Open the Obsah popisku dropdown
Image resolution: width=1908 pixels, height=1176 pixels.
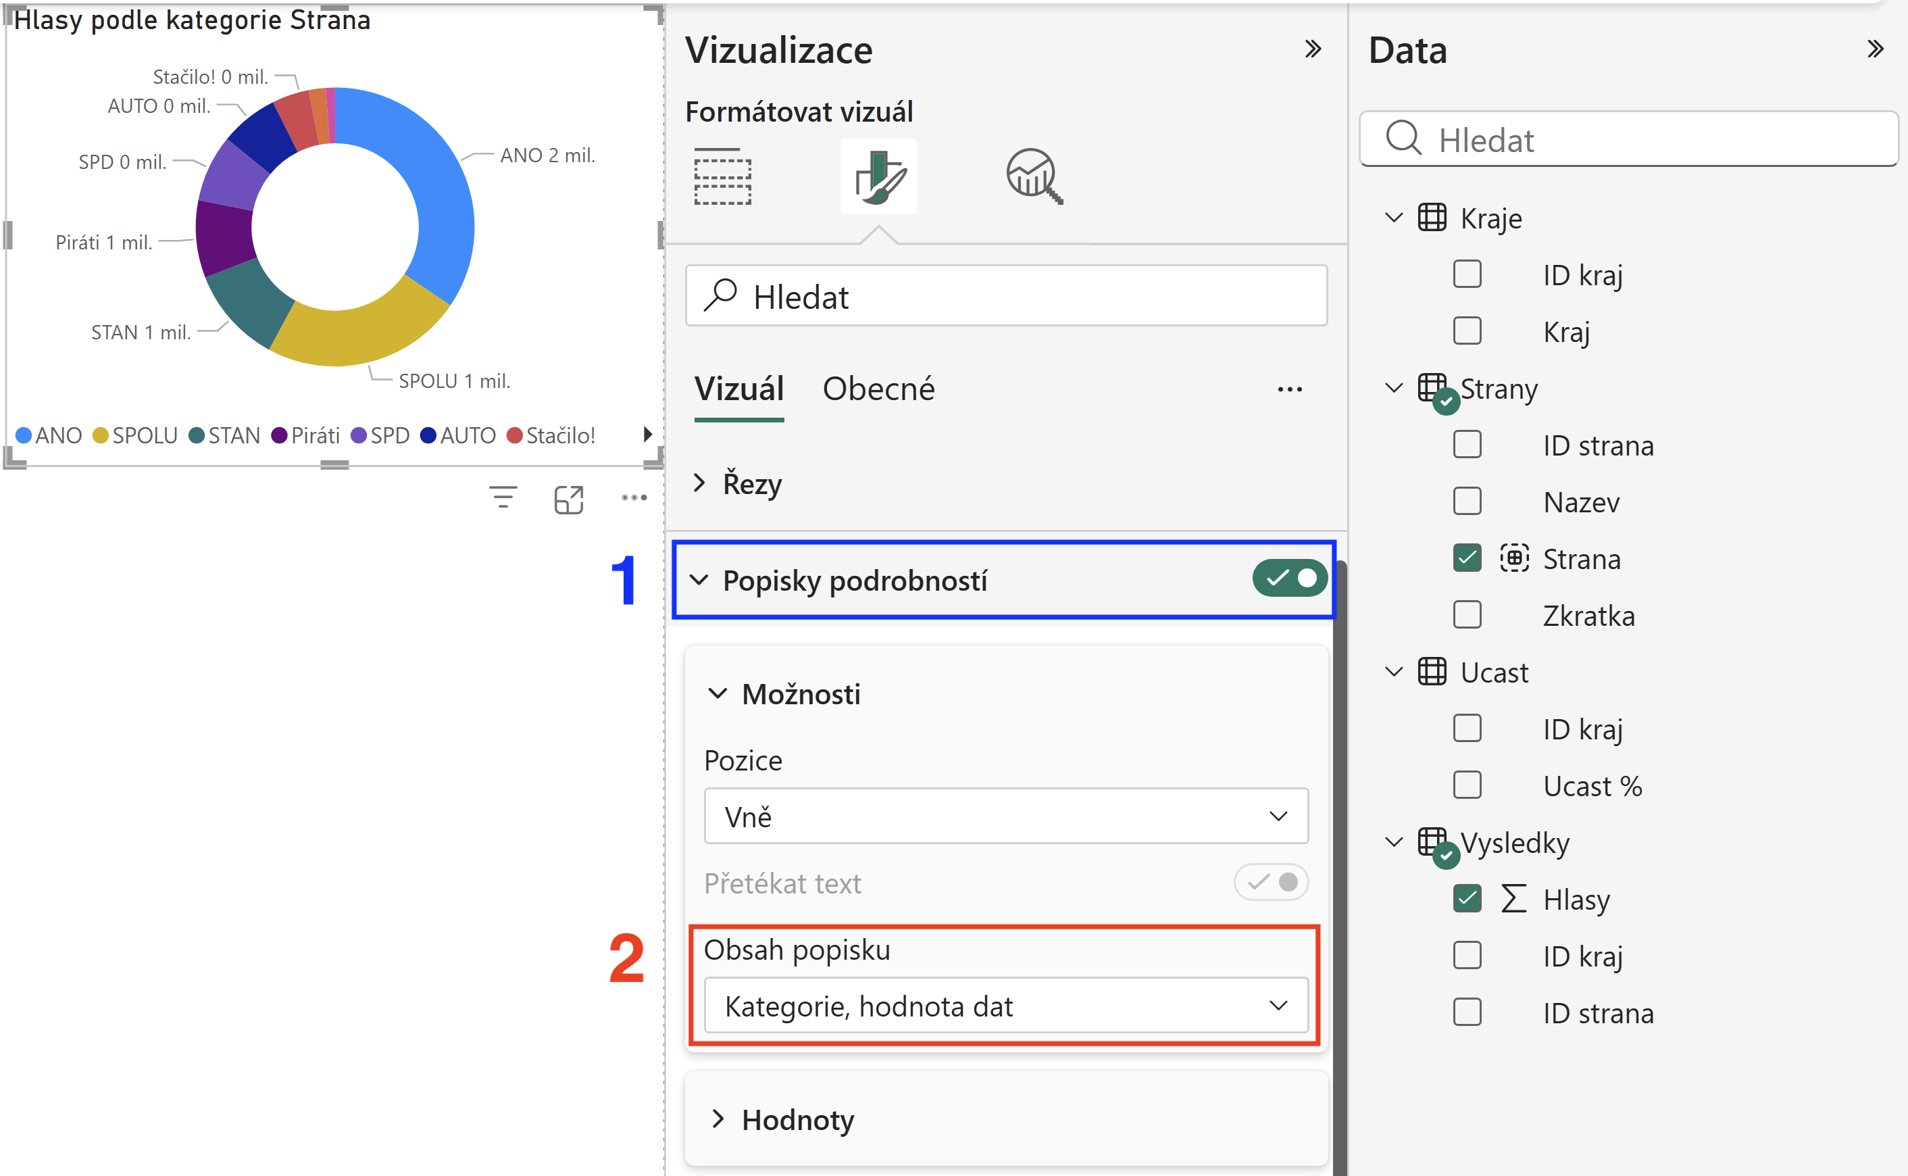tap(1006, 1006)
